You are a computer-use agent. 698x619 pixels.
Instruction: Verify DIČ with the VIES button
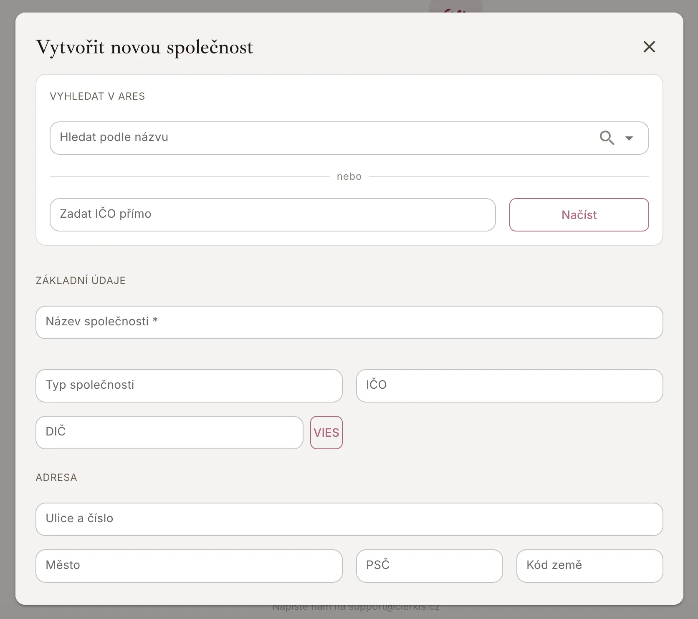[326, 433]
